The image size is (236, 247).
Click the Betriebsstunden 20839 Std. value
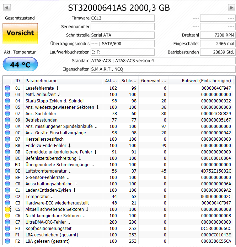click(218, 52)
